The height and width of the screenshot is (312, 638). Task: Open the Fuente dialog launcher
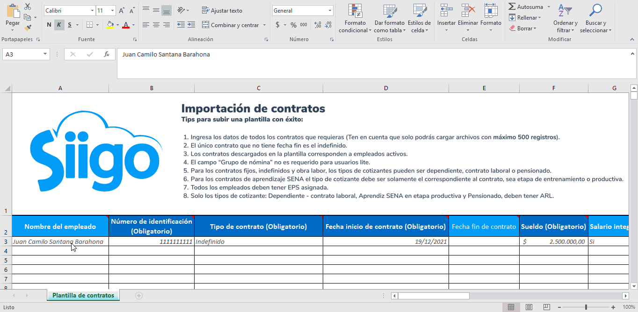(x=135, y=40)
